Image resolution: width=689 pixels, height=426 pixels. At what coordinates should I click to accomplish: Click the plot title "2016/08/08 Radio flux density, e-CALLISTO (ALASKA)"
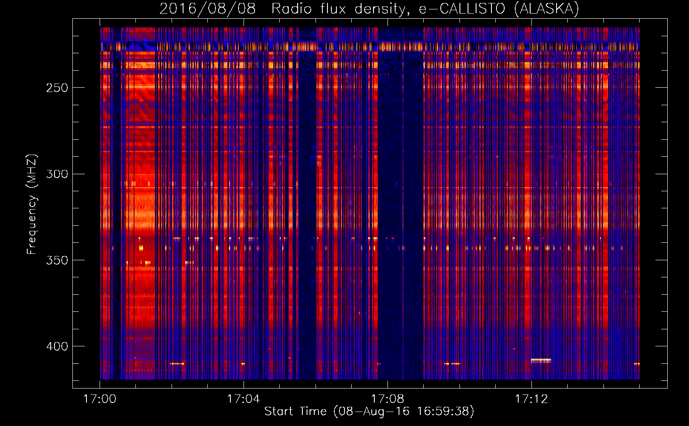coord(369,9)
